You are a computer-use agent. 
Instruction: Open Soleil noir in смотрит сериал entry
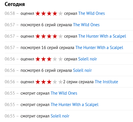coord(60,116)
